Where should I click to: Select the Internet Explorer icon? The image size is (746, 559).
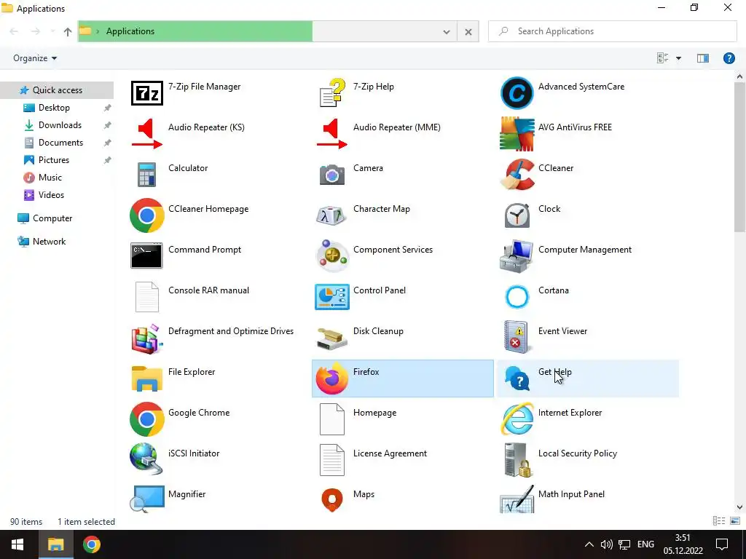[x=517, y=419]
